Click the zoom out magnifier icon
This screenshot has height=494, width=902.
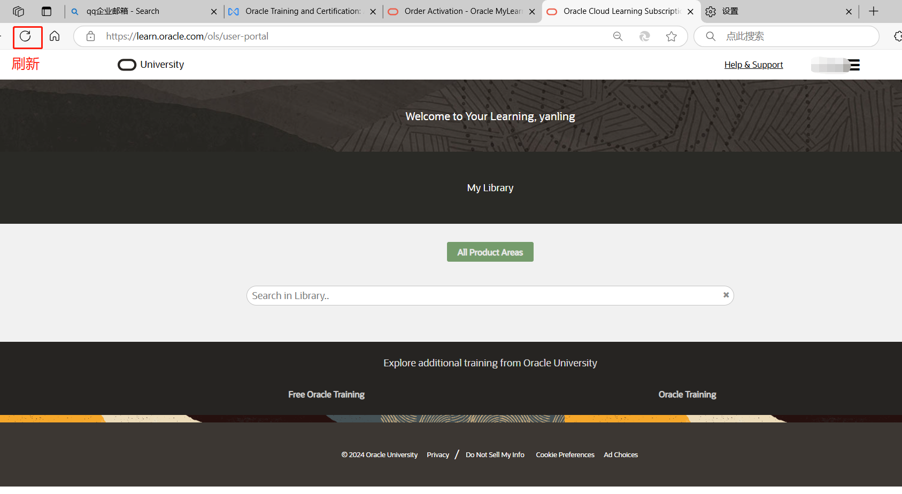pos(618,36)
